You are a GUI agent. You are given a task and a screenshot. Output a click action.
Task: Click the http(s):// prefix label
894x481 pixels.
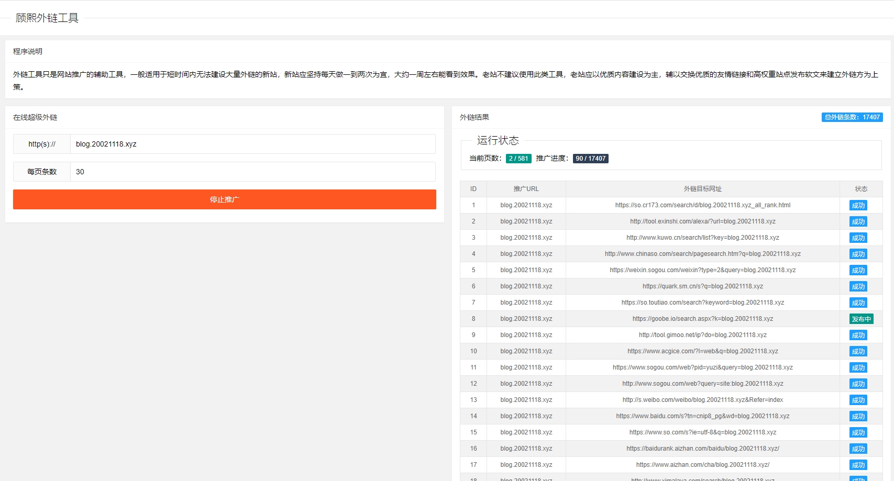point(42,144)
